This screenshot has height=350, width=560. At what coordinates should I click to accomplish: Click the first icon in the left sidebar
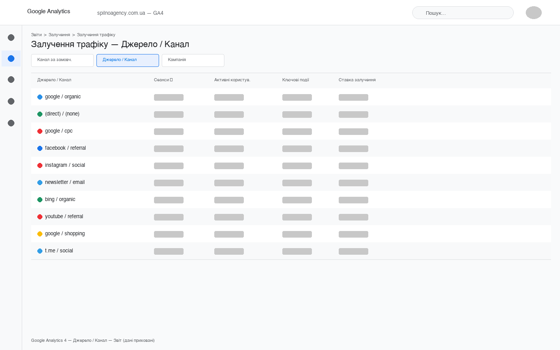[x=11, y=38]
